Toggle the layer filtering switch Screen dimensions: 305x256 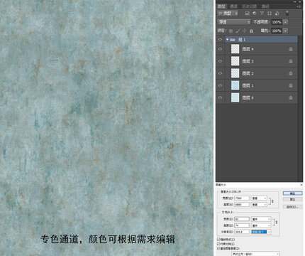pos(287,13)
